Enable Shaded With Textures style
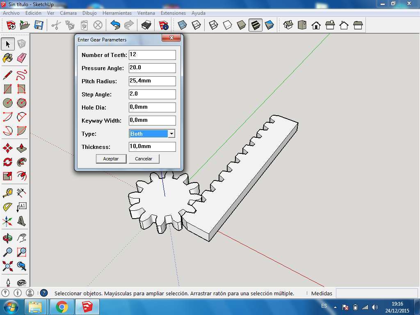The height and width of the screenshot is (315, 420). (x=255, y=25)
